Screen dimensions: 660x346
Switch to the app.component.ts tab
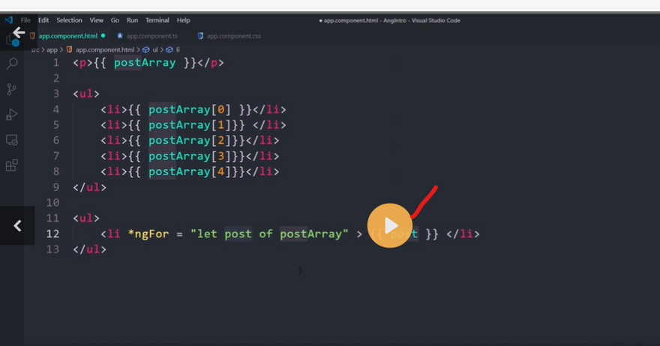tap(151, 35)
